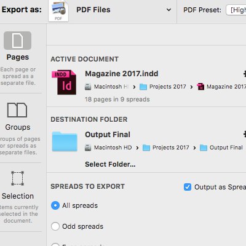Toggle the Output as Spreads checkbox

coord(188,187)
